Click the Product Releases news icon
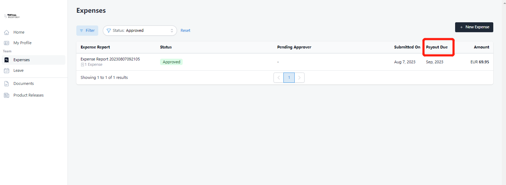Image resolution: width=506 pixels, height=185 pixels. coord(6,96)
